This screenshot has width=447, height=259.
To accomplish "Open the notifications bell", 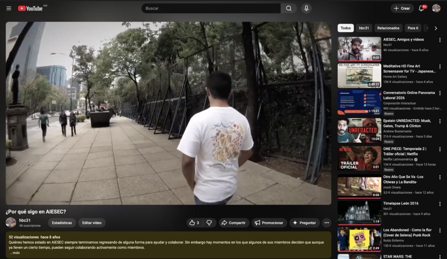I will pos(421,8).
